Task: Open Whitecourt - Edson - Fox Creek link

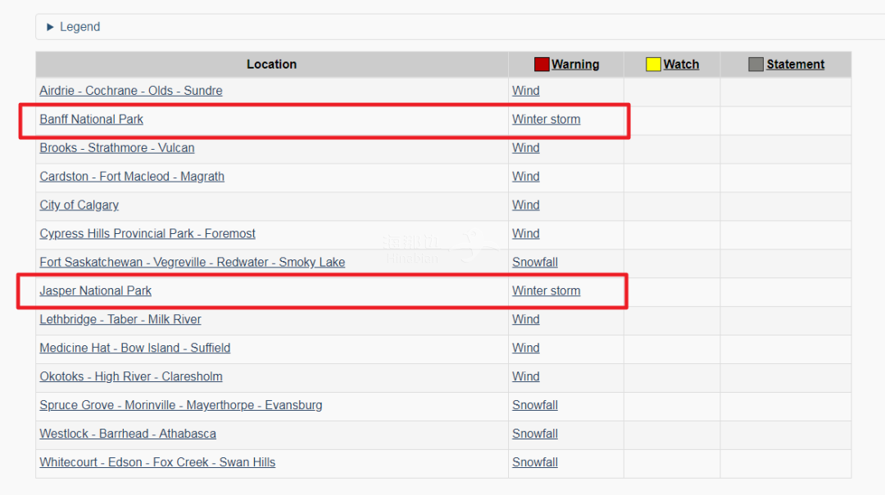Action: [x=157, y=463]
